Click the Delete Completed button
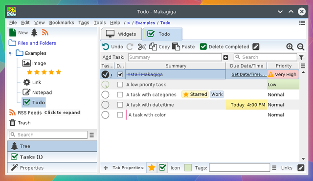 [x=224, y=46]
